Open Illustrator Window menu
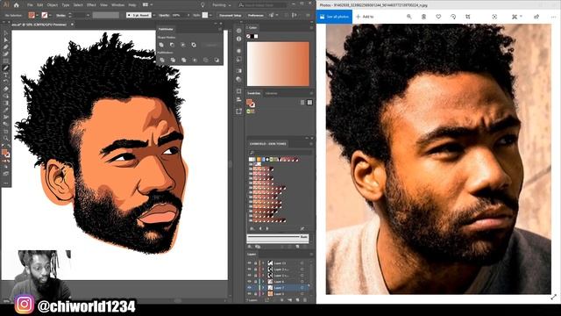Screen dimensions: 561x316 117,5
